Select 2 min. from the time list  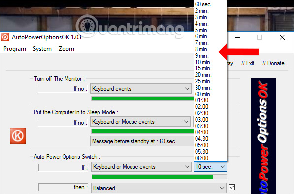[210, 11]
